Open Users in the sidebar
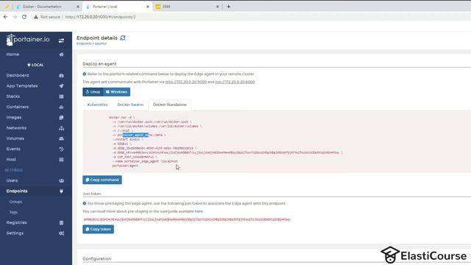The image size is (471, 265). (x=12, y=180)
